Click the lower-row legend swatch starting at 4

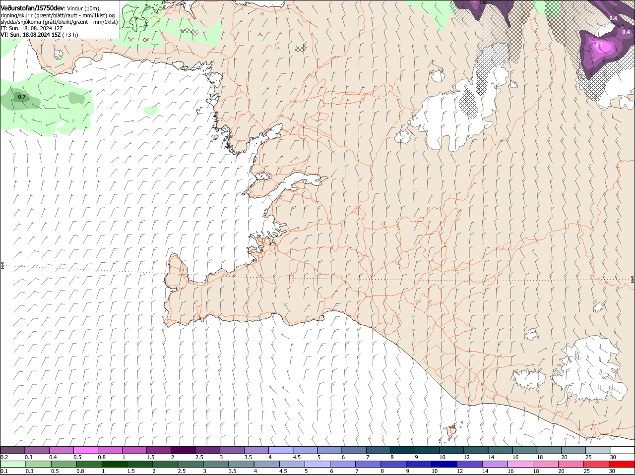point(267,464)
